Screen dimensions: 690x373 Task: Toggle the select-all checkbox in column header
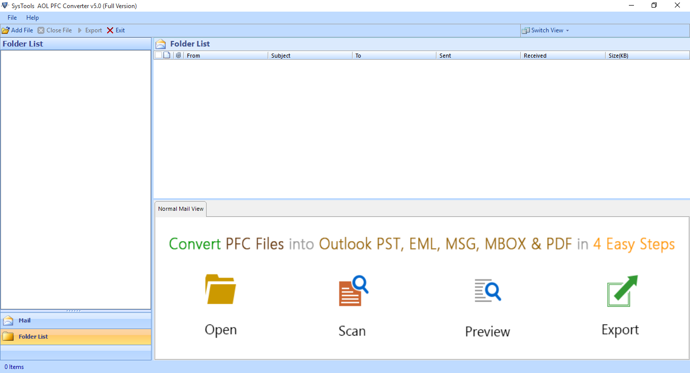click(158, 55)
